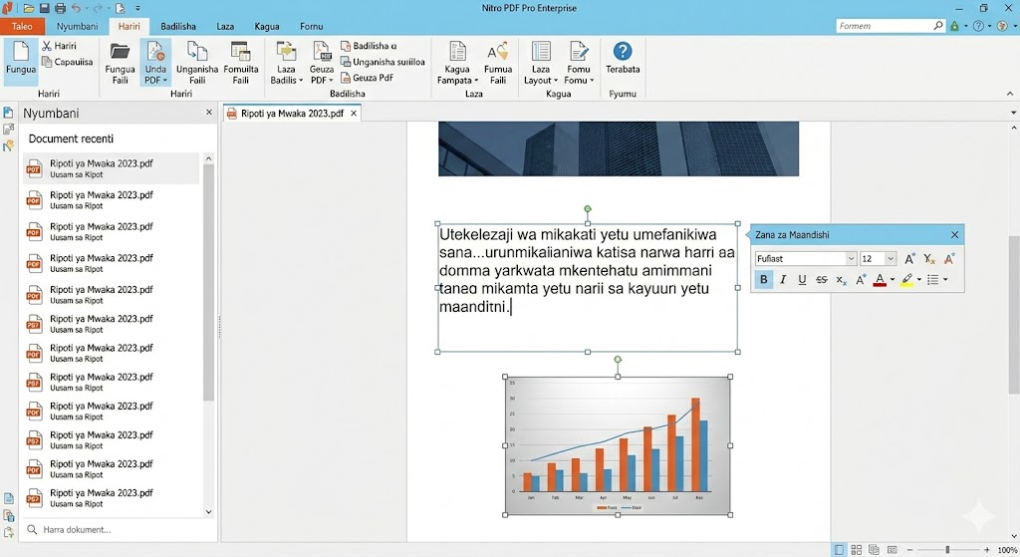Image resolution: width=1020 pixels, height=557 pixels.
Task: Click the Badilisha ɑ ribbon button
Action: [x=369, y=46]
